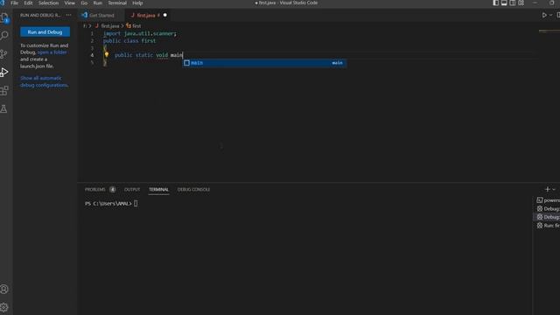Screen dimensions: 560x315
Task: Open the View menu
Action: tap(70, 3)
